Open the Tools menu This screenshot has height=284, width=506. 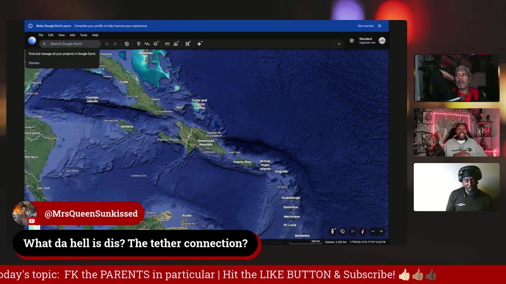tap(83, 35)
